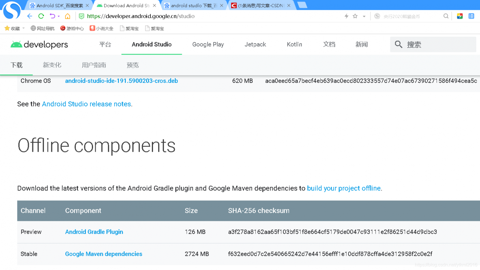Click the Sogou search engine icon

pyautogui.click(x=377, y=16)
